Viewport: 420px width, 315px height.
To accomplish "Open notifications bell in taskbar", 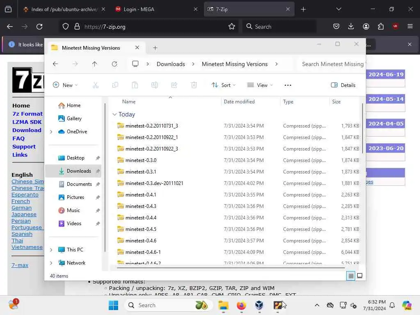I will pyautogui.click(x=392, y=305).
